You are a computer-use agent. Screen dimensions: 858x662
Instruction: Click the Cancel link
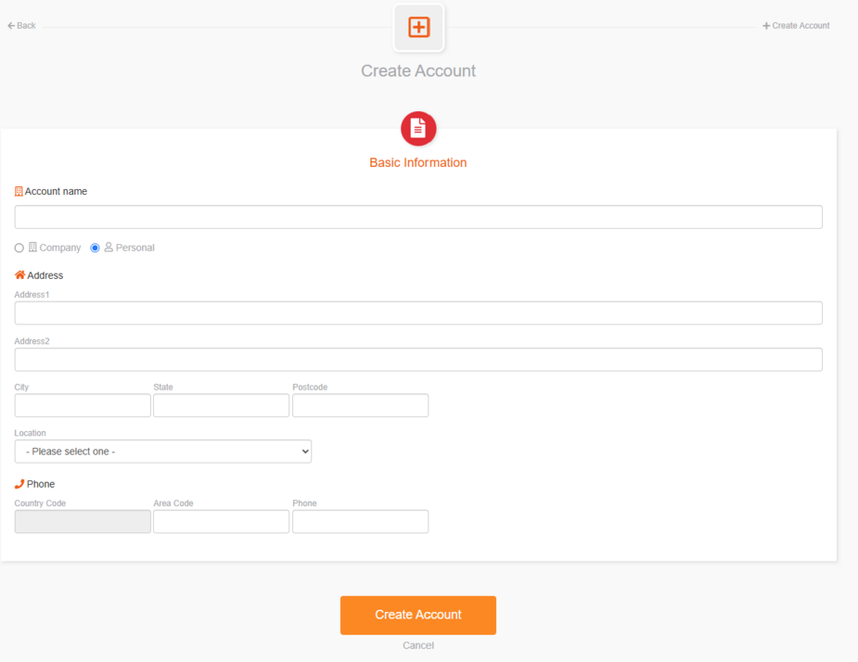[x=418, y=645]
